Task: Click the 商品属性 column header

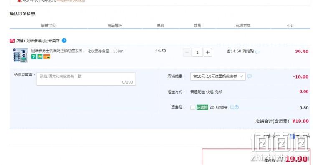Action: (x=115, y=25)
